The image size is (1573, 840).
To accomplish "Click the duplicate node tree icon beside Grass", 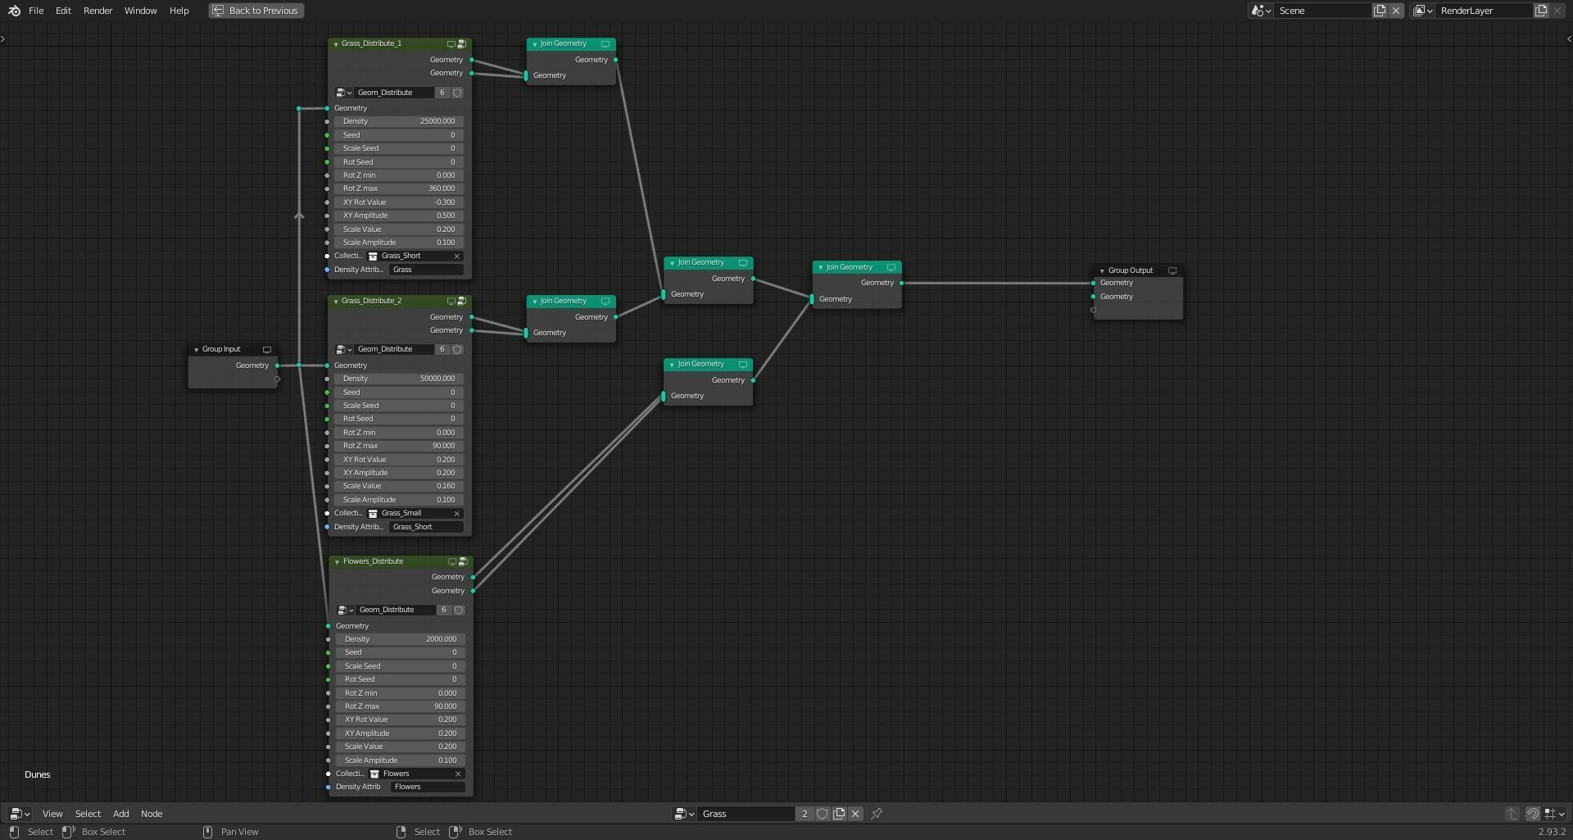I will [x=839, y=814].
